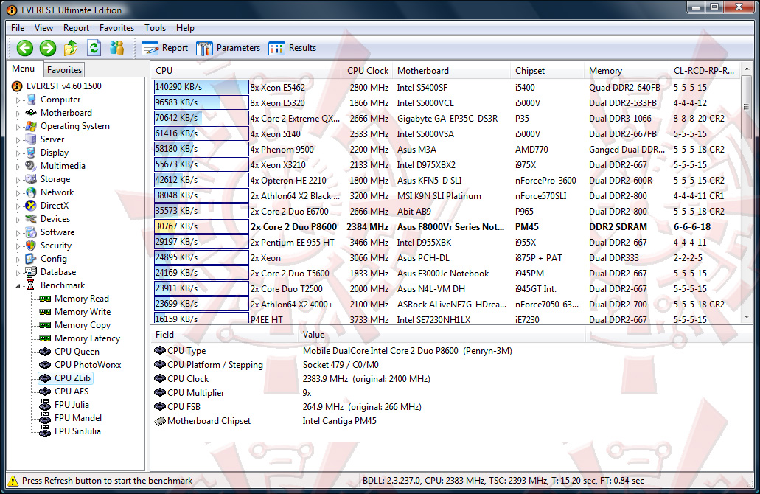This screenshot has height=494, width=760.
Task: Select the 2x Core 2 Duo P8600 row
Action: (446, 227)
